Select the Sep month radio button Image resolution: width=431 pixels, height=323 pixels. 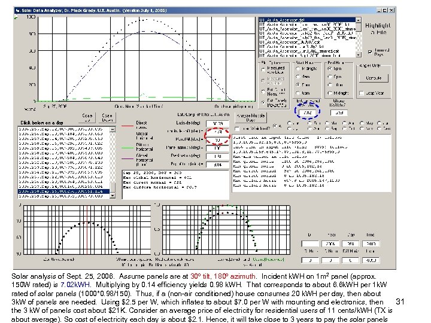tap(327, 129)
